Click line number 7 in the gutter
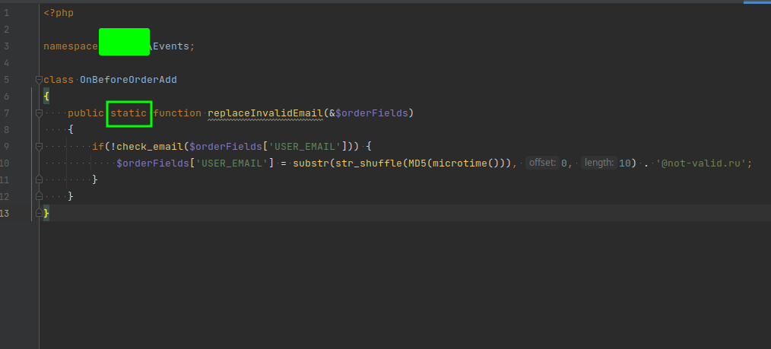The width and height of the screenshot is (771, 349). 6,113
